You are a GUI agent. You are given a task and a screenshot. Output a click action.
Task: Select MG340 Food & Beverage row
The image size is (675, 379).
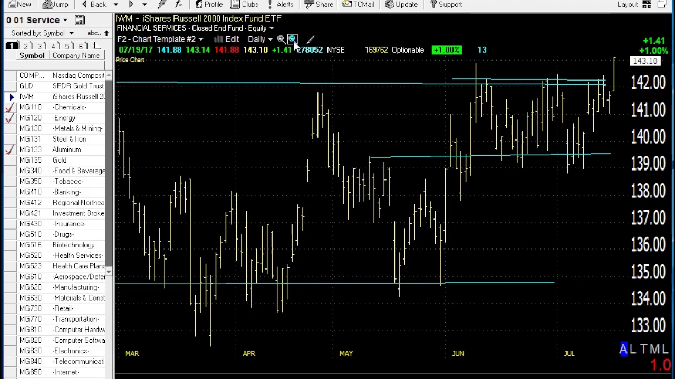(55, 171)
